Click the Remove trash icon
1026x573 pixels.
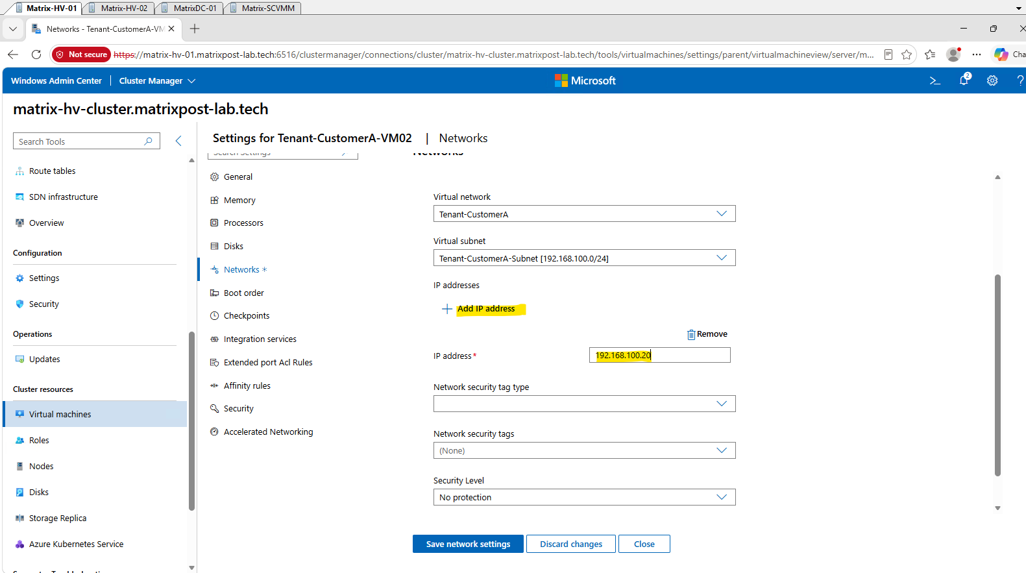(x=691, y=334)
